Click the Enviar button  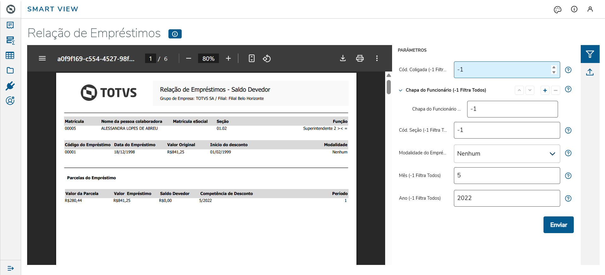click(558, 225)
